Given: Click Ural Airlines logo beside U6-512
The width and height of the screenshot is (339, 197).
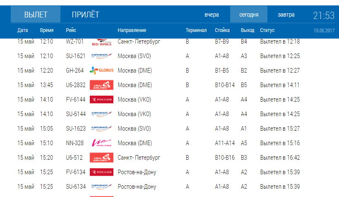Looking at the screenshot, I should [101, 158].
